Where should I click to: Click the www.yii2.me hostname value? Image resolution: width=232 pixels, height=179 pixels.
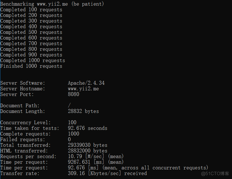pos(83,89)
